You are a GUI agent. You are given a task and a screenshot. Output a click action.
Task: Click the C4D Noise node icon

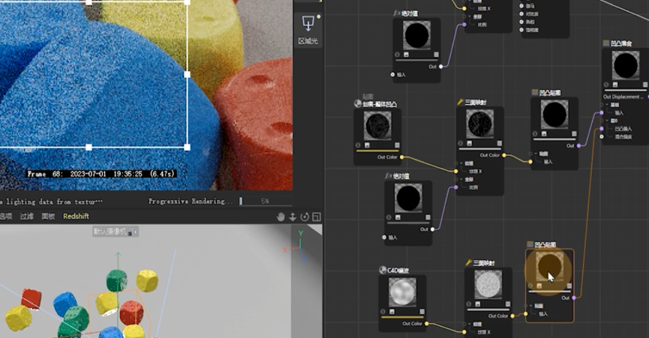[383, 270]
